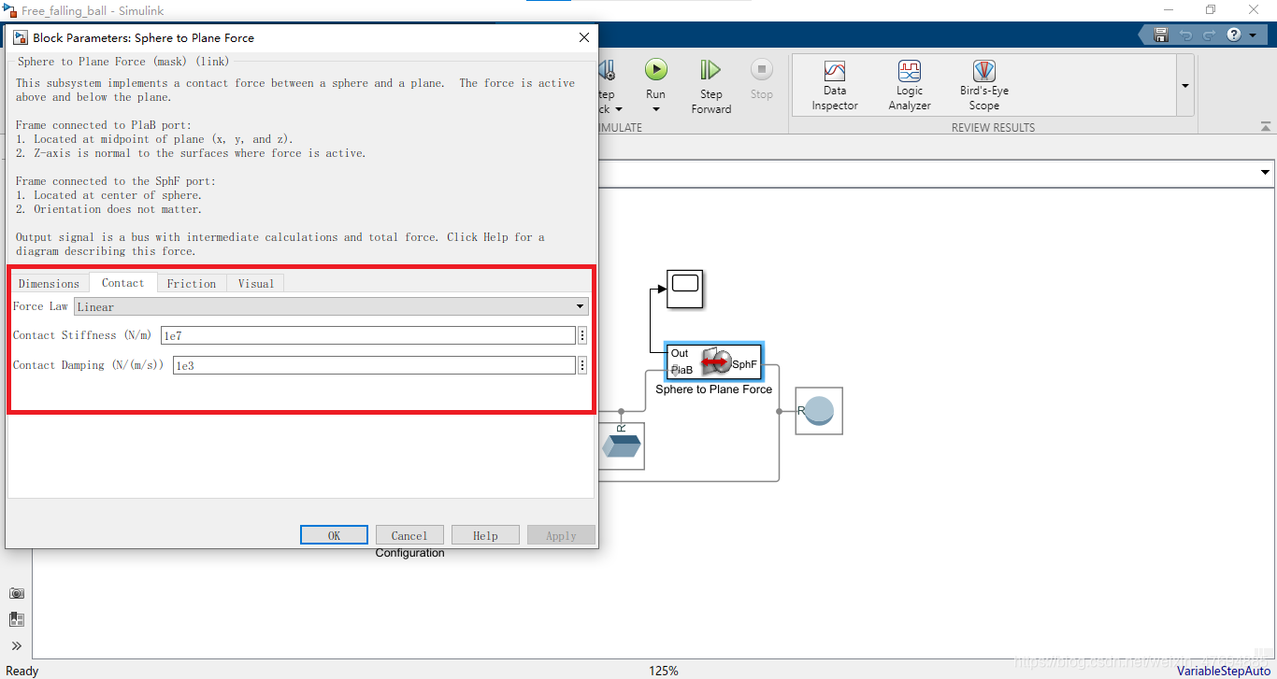Click the Step Back settings icon
The height and width of the screenshot is (679, 1277).
[607, 70]
